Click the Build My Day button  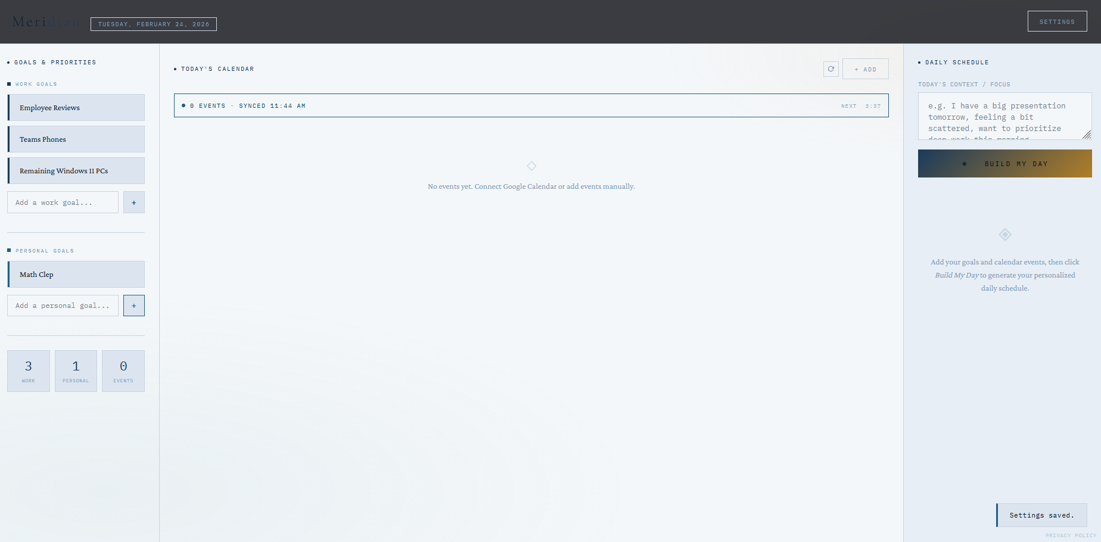(1004, 163)
